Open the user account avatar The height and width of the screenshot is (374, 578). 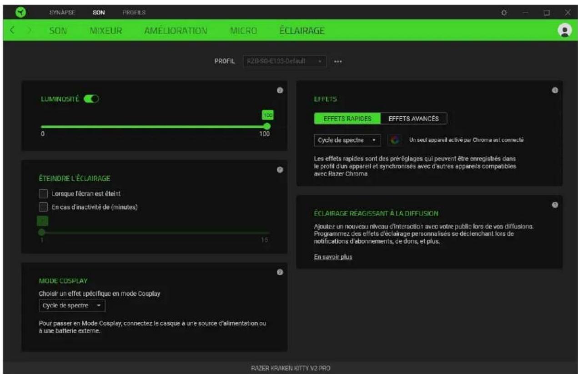(x=565, y=30)
